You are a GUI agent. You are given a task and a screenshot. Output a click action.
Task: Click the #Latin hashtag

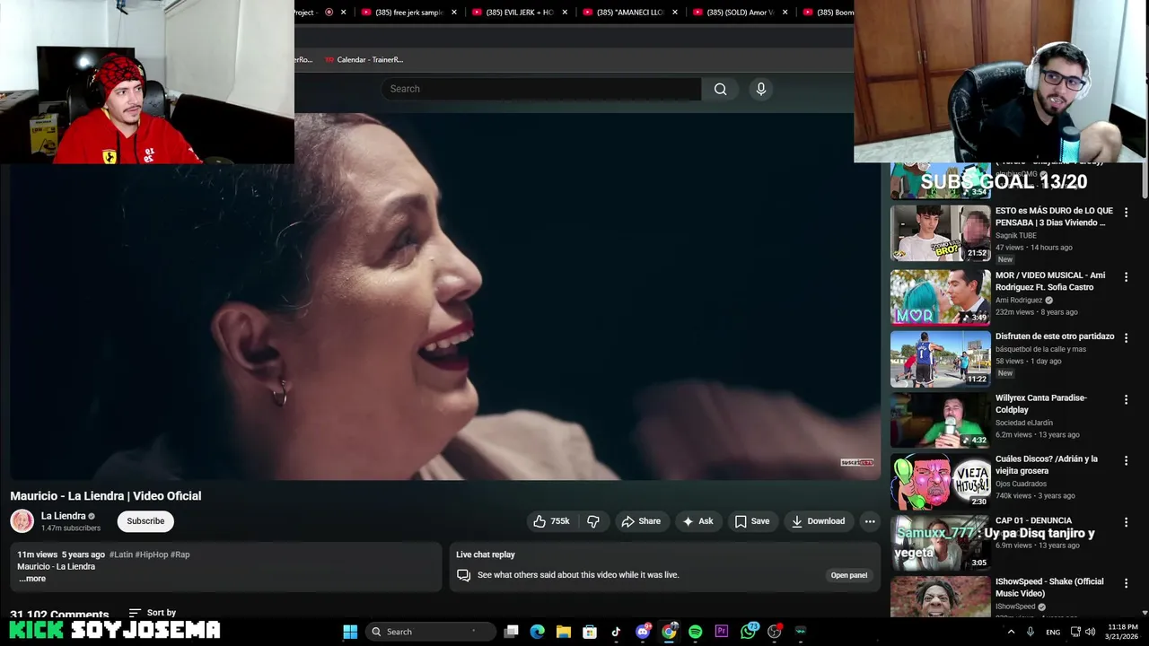coord(120,554)
